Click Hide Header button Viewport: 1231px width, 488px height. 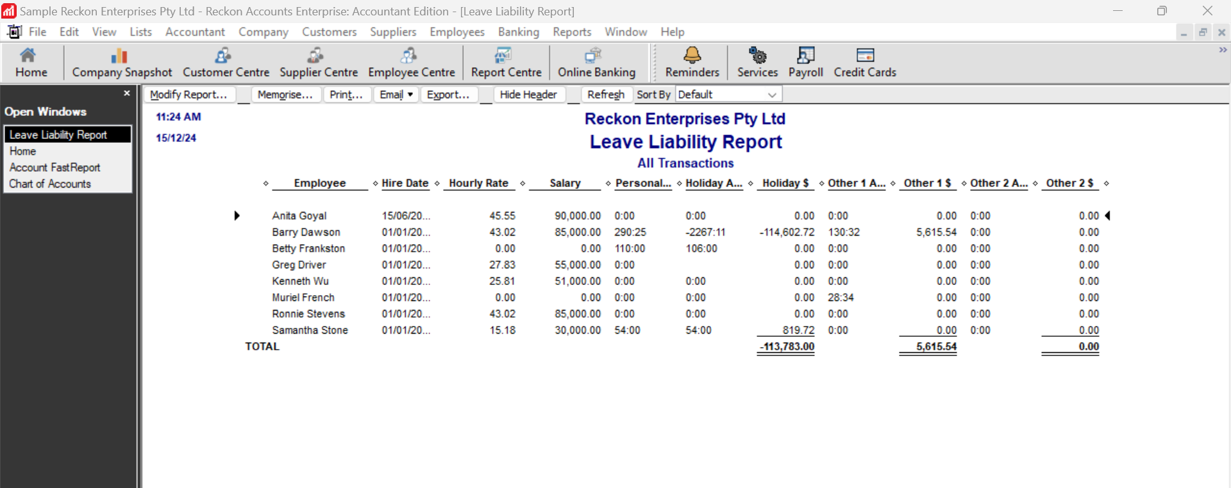(x=529, y=95)
